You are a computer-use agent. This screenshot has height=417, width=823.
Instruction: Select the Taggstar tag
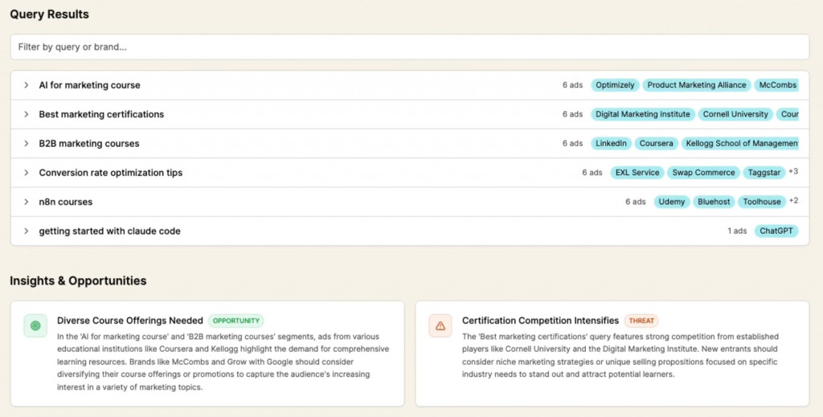tap(764, 173)
